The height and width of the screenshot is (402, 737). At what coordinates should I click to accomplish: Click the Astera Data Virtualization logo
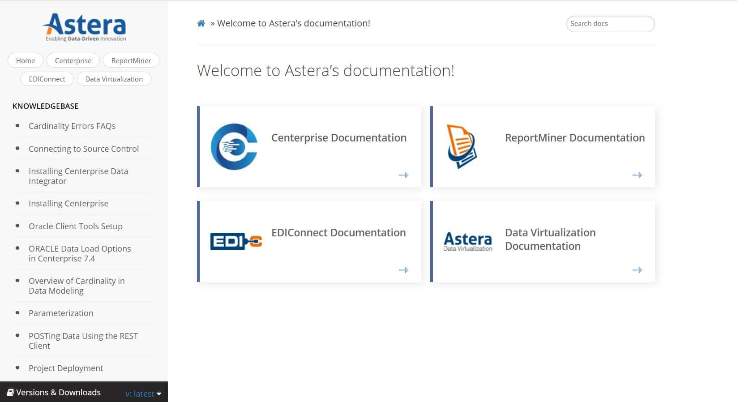tap(467, 241)
